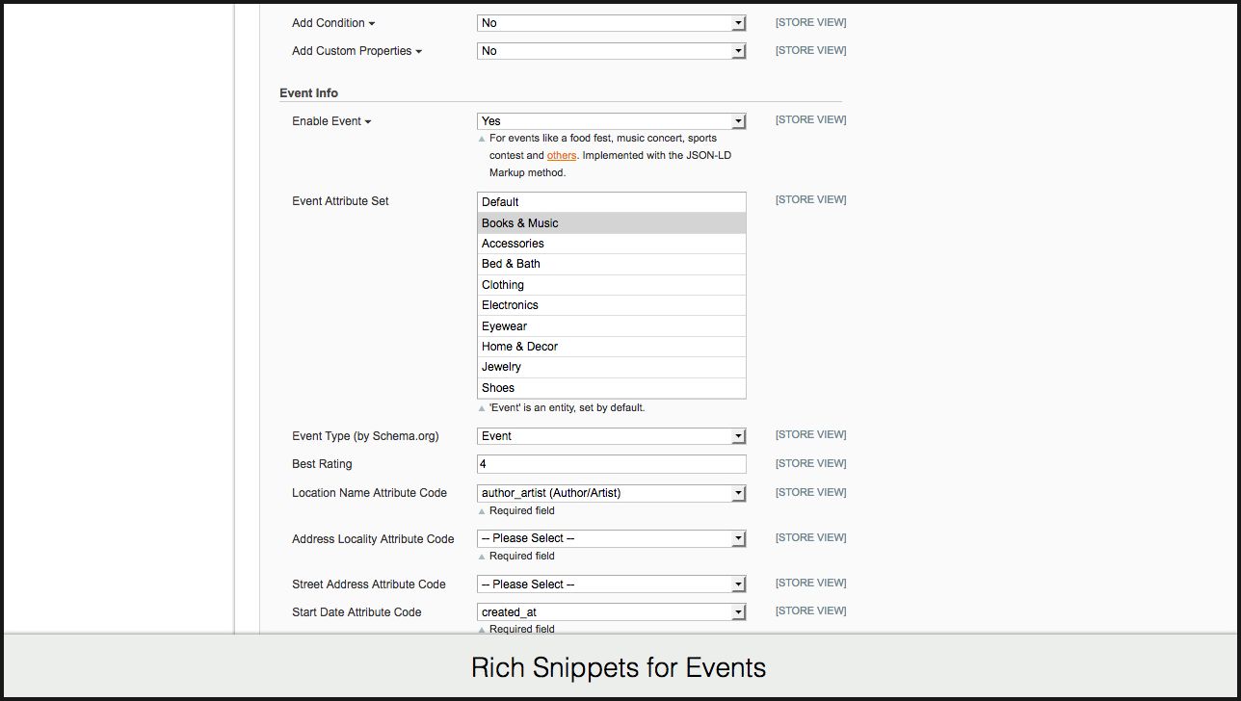Viewport: 1241px width, 701px height.
Task: Click the 'others' link in event description
Action: pos(561,155)
